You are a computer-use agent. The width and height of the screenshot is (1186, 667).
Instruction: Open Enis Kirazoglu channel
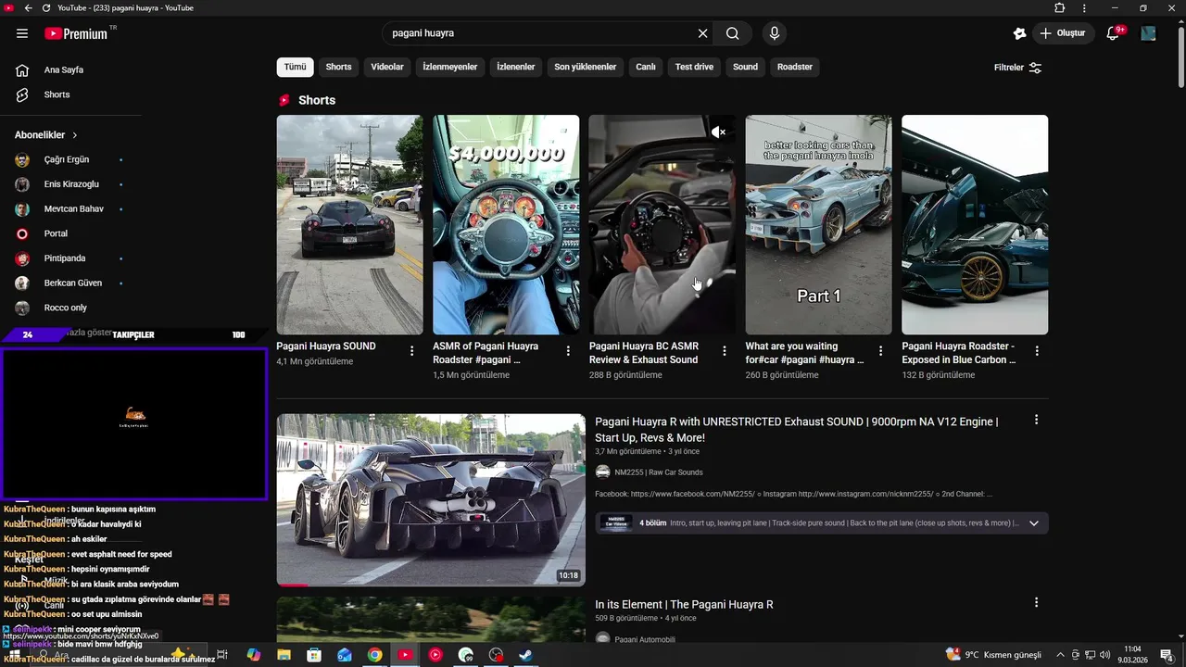pos(70,184)
